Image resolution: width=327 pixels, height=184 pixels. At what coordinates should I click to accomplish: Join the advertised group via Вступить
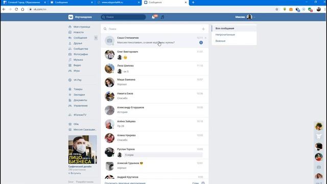pyautogui.click(x=75, y=173)
